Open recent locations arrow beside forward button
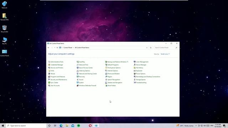 coord(55,48)
